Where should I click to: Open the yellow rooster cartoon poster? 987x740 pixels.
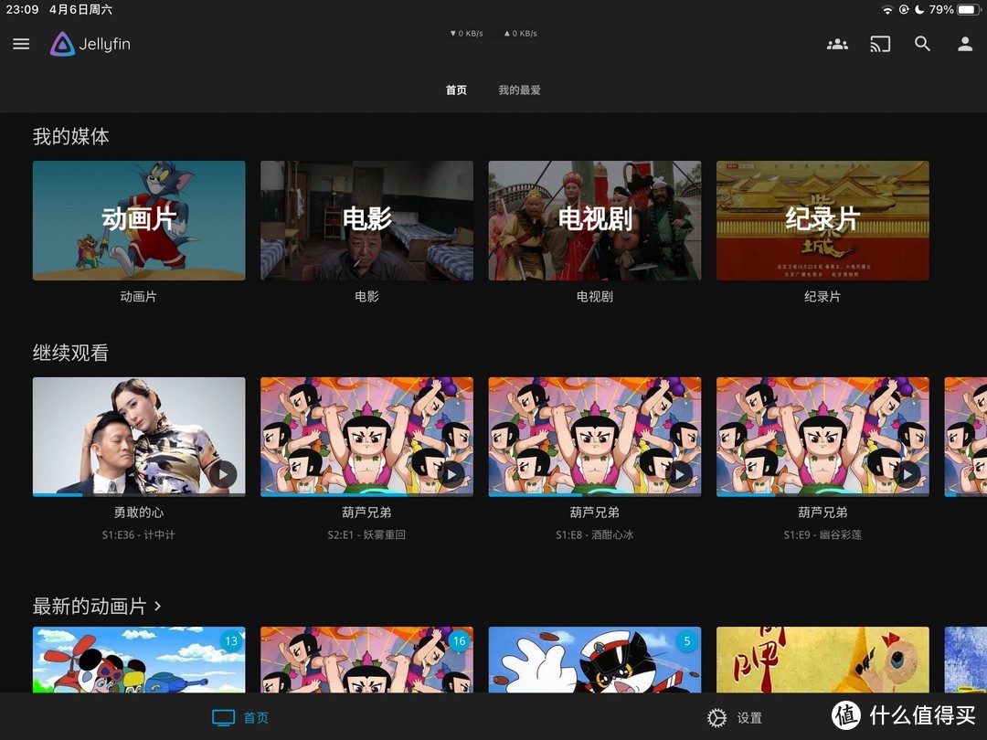tap(822, 660)
